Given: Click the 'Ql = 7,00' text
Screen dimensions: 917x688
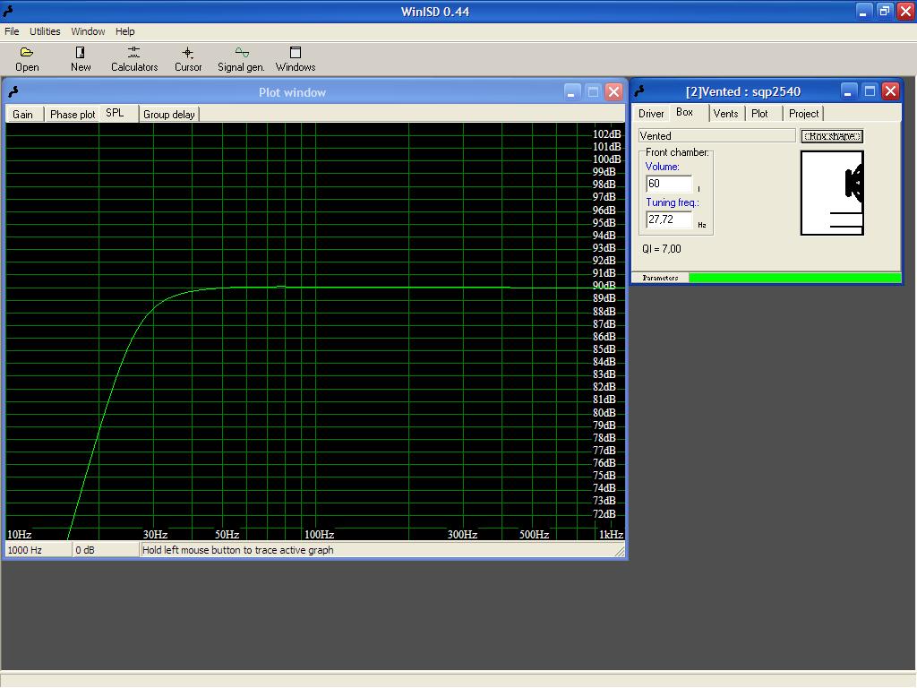Looking at the screenshot, I should (x=662, y=249).
